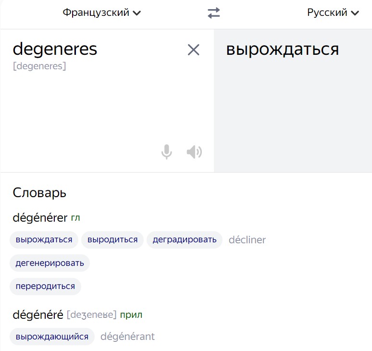This screenshot has height=351, width=372.
Task: Click the part of speech label гл
Action: click(75, 218)
